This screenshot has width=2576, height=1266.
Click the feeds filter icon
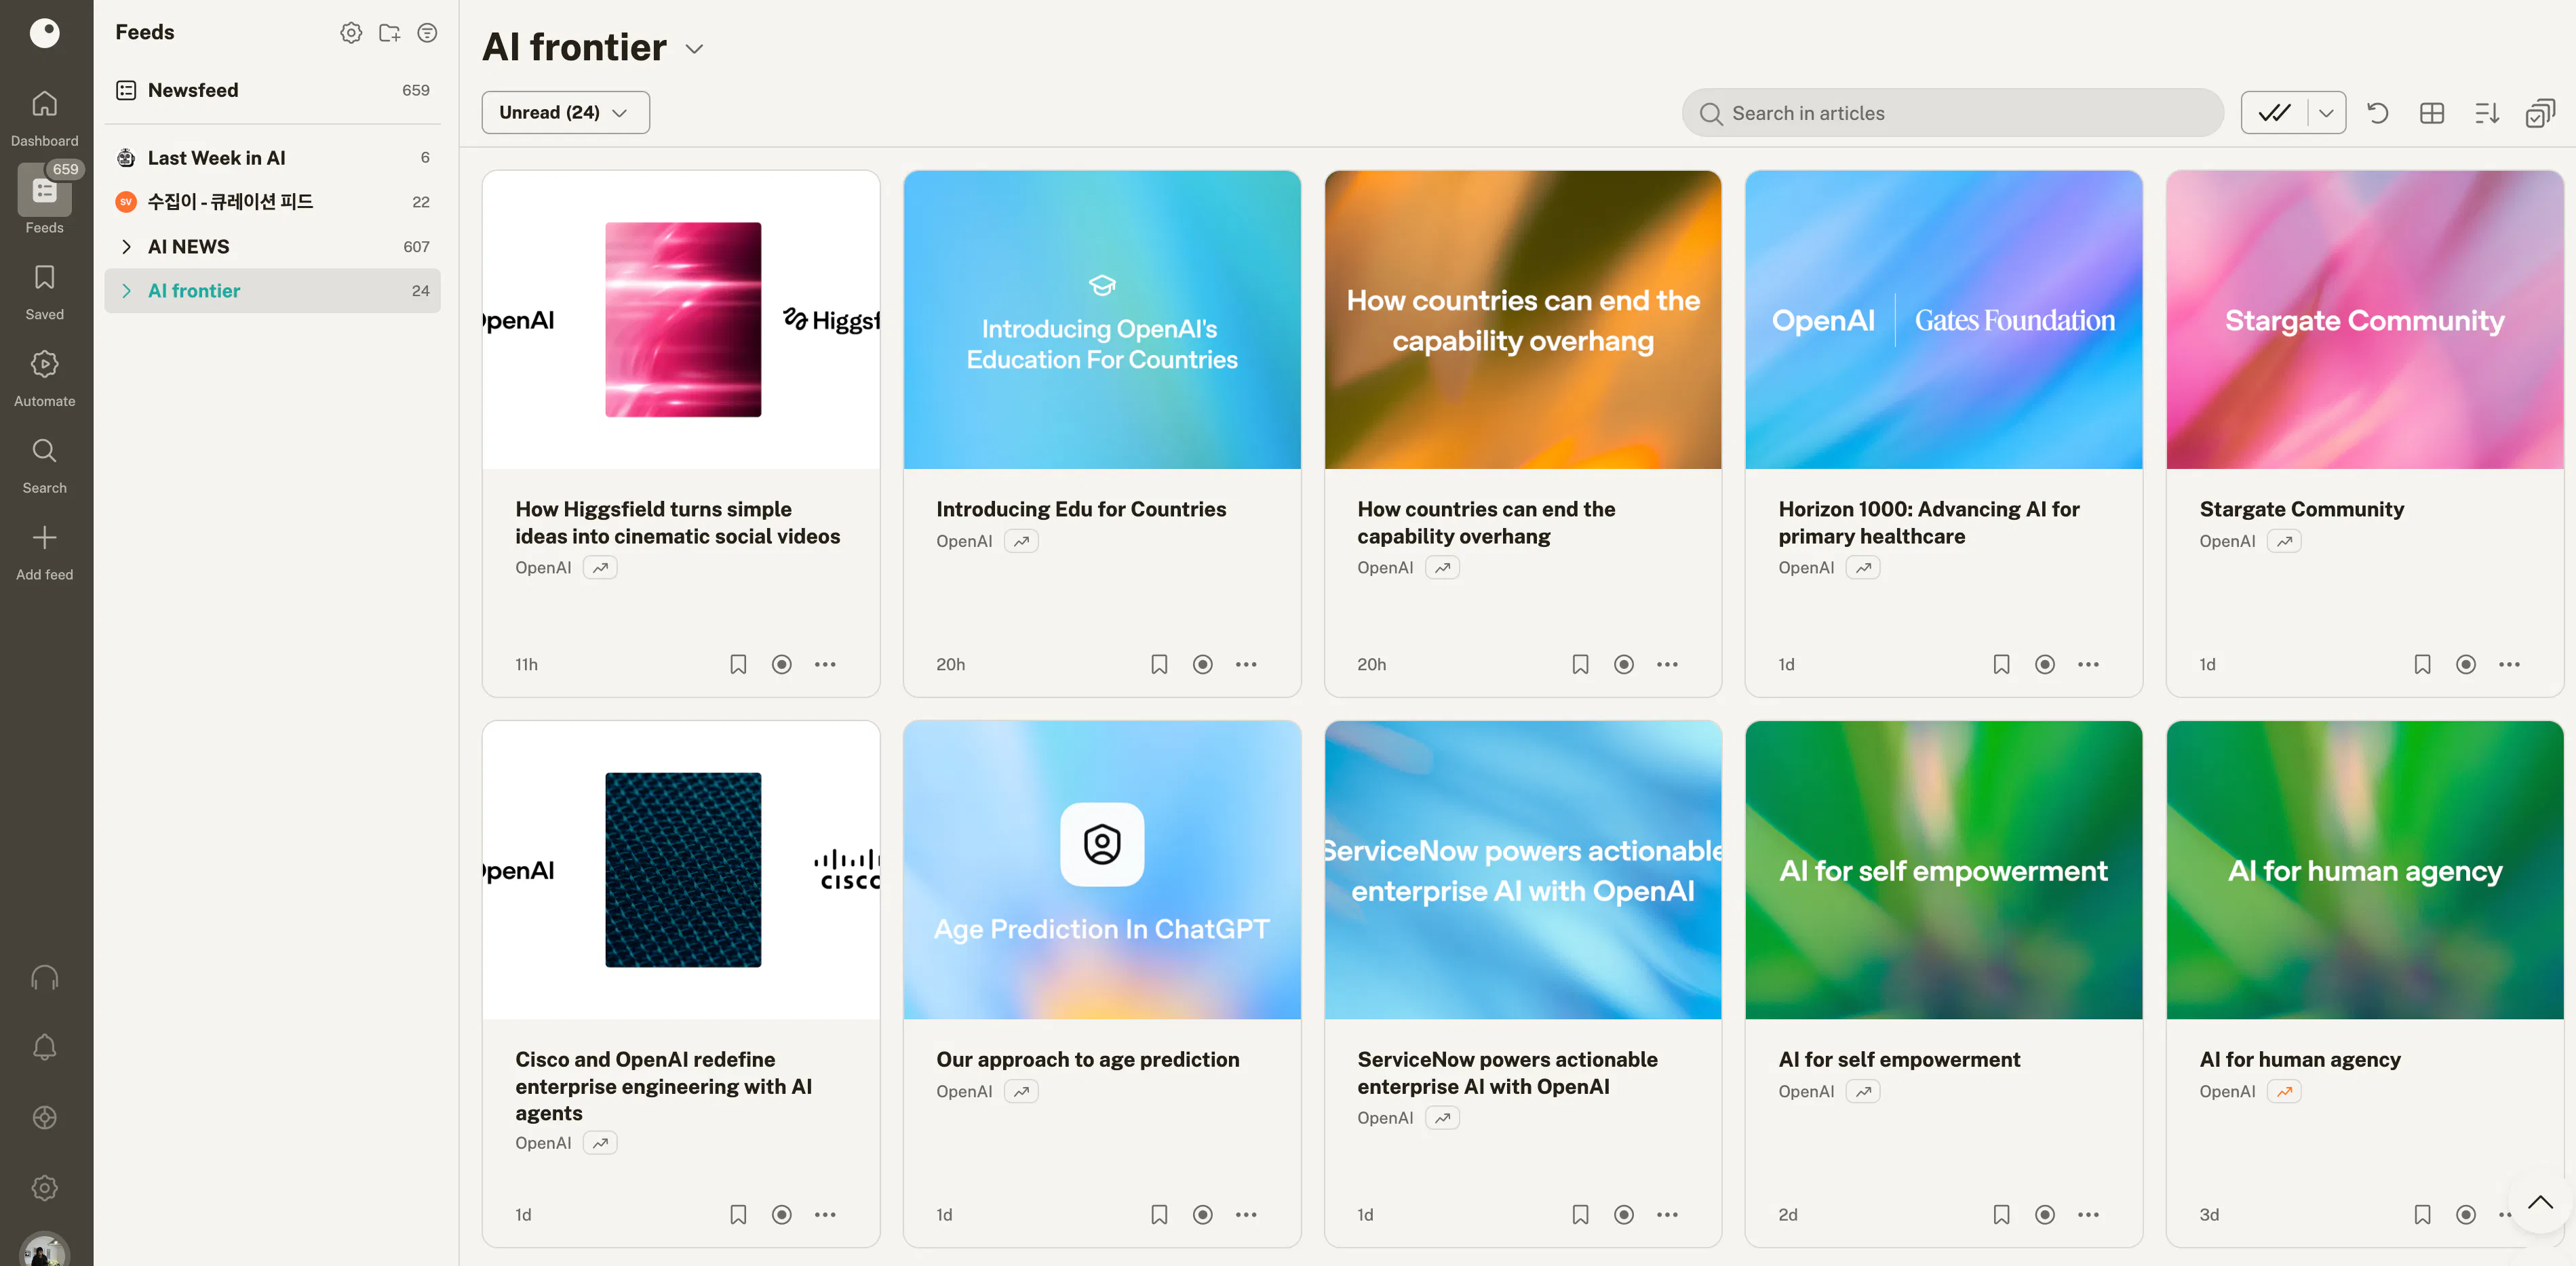click(427, 33)
